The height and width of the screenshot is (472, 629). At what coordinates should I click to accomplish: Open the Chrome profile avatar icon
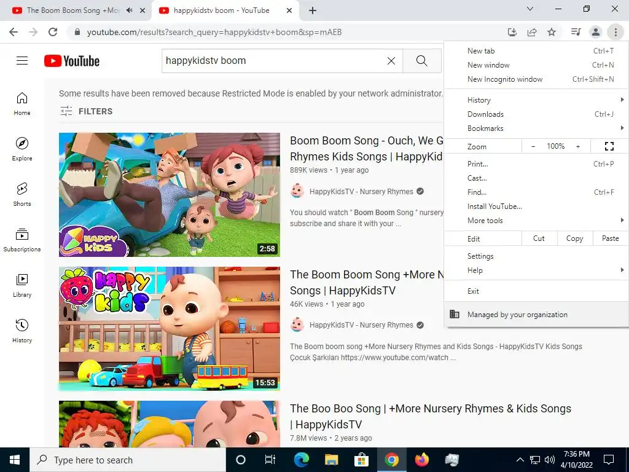coord(596,32)
